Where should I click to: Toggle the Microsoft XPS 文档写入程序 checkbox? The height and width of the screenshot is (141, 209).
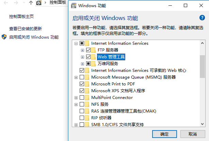82,91
